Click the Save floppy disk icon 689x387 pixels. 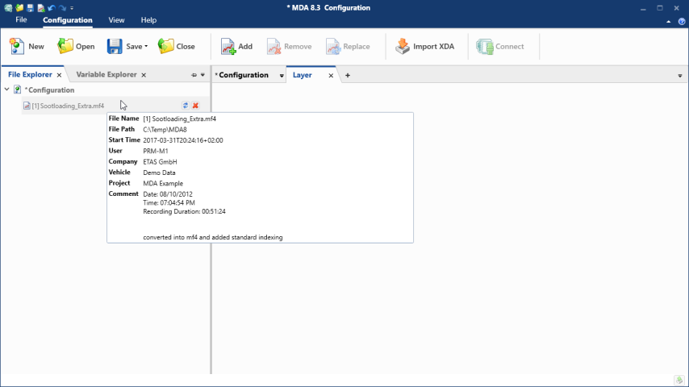(x=115, y=47)
